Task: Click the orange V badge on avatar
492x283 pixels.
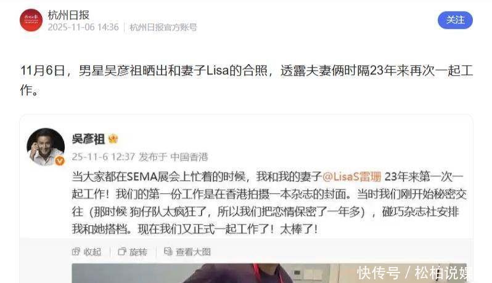Action: (x=60, y=161)
